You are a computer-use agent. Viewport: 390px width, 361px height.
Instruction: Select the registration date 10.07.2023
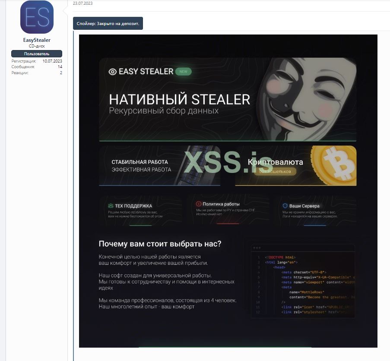(52, 61)
